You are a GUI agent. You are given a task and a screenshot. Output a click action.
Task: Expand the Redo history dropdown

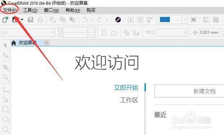pos(107,20)
